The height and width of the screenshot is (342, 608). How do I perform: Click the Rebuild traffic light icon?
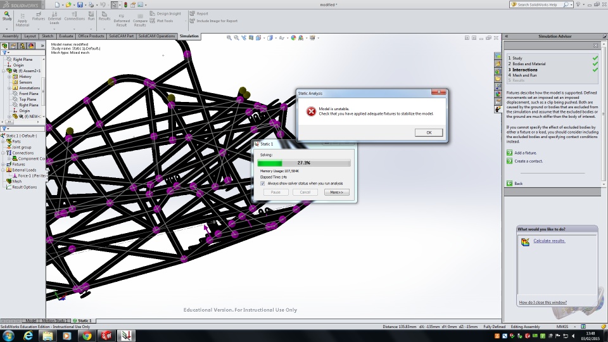pyautogui.click(x=125, y=4)
